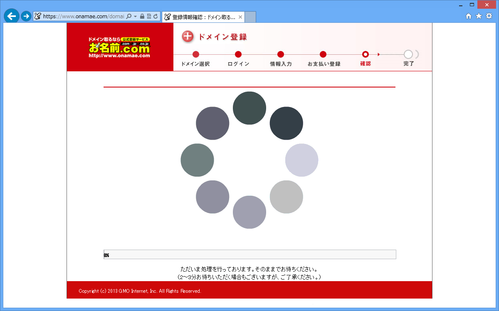Refresh the page with reload icon
The height and width of the screenshot is (311, 499).
pos(156,17)
